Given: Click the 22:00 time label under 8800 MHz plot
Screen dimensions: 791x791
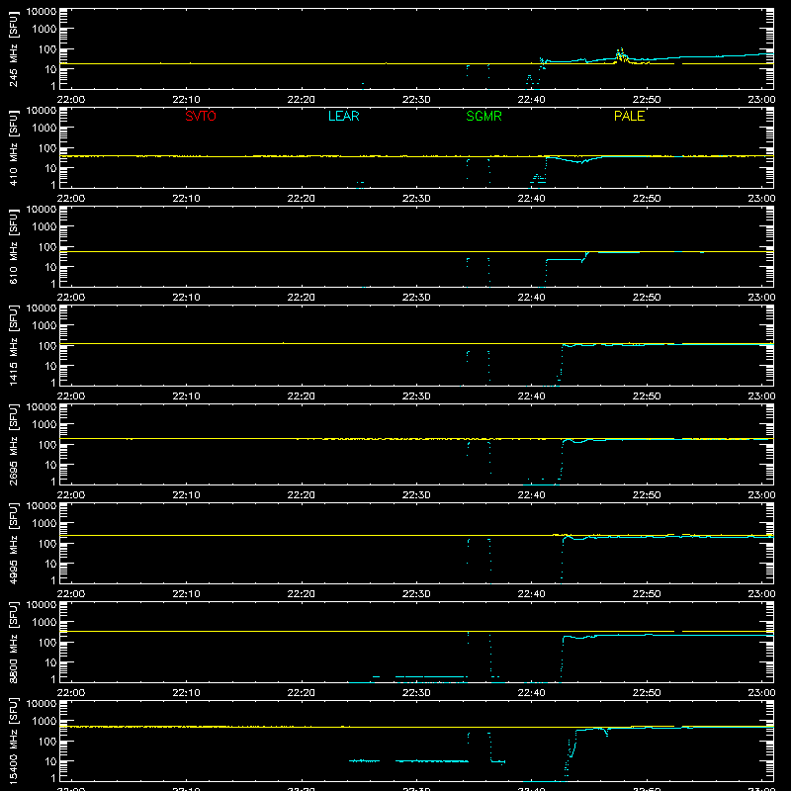Looking at the screenshot, I should [x=71, y=693].
